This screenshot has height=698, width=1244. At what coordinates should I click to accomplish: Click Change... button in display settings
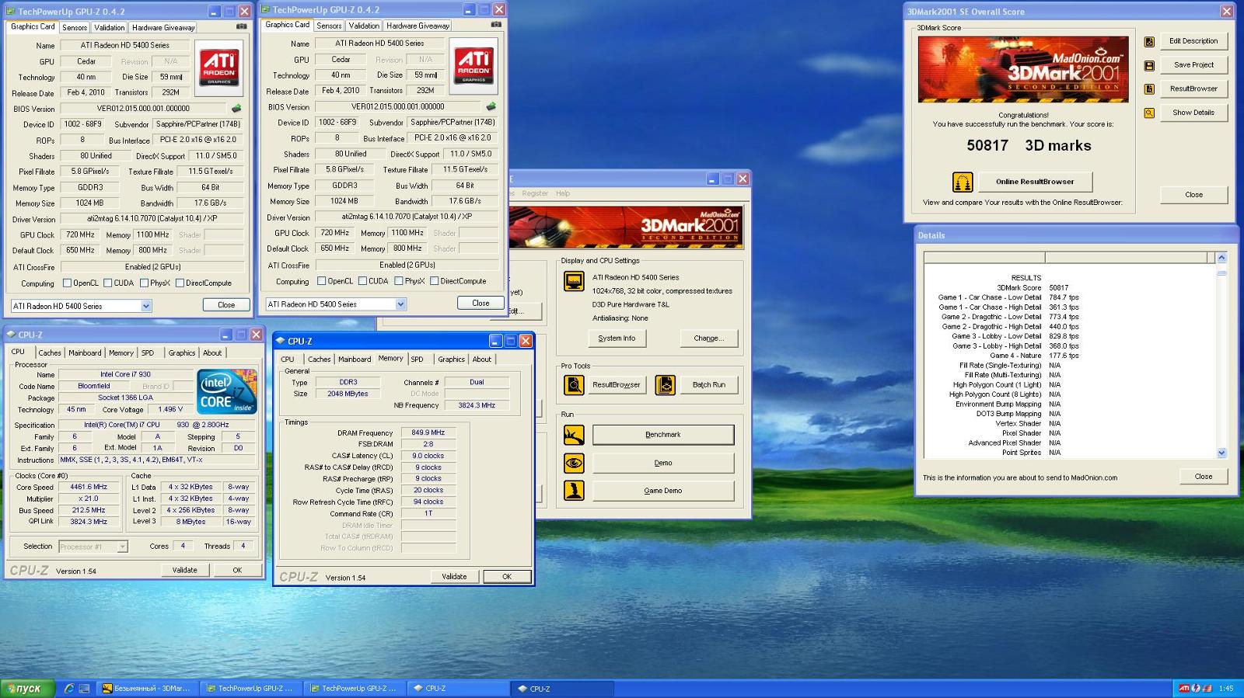tap(708, 339)
